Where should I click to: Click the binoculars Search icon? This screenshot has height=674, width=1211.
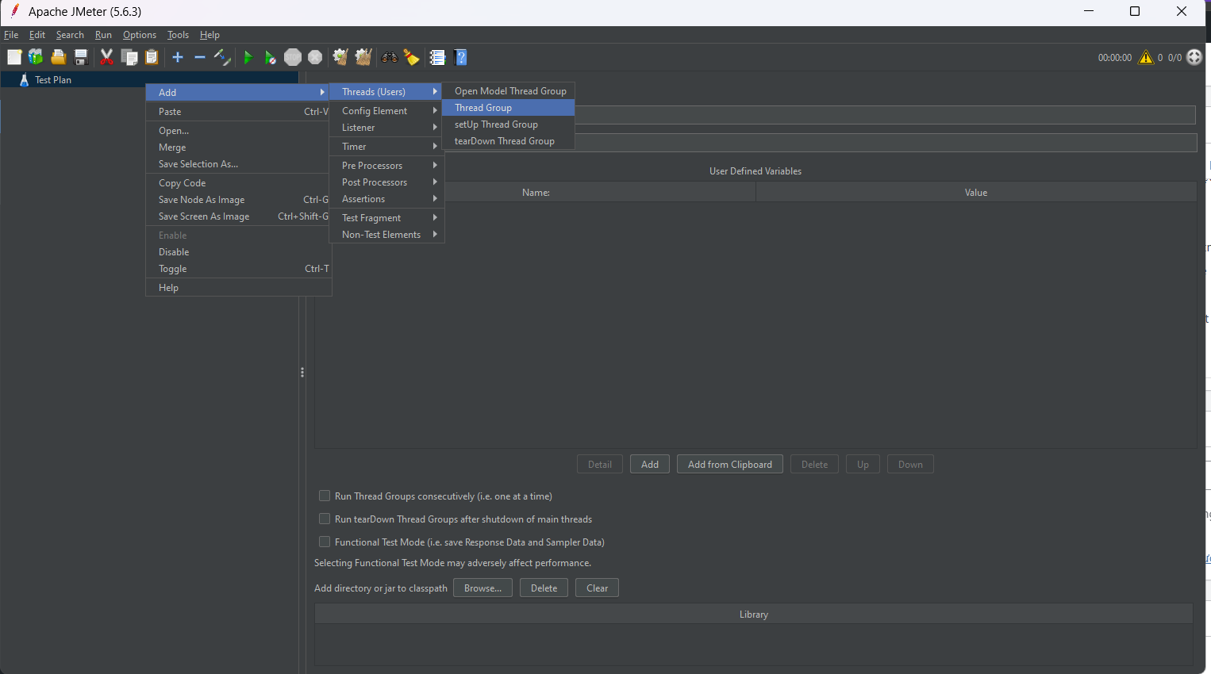[389, 57]
